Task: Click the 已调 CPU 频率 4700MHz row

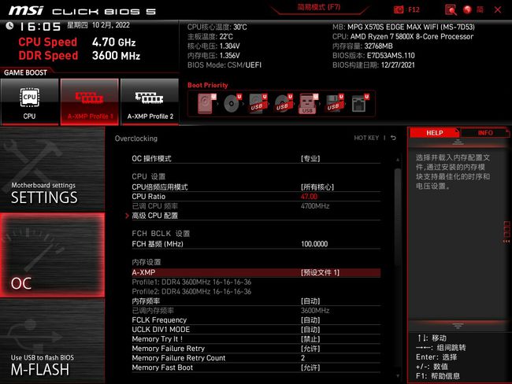Action: click(256, 206)
